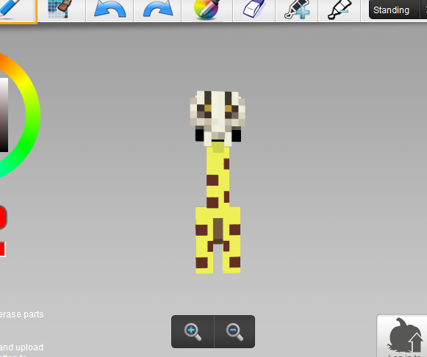
Task: Click the small red square swatch
Action: pos(2,249)
